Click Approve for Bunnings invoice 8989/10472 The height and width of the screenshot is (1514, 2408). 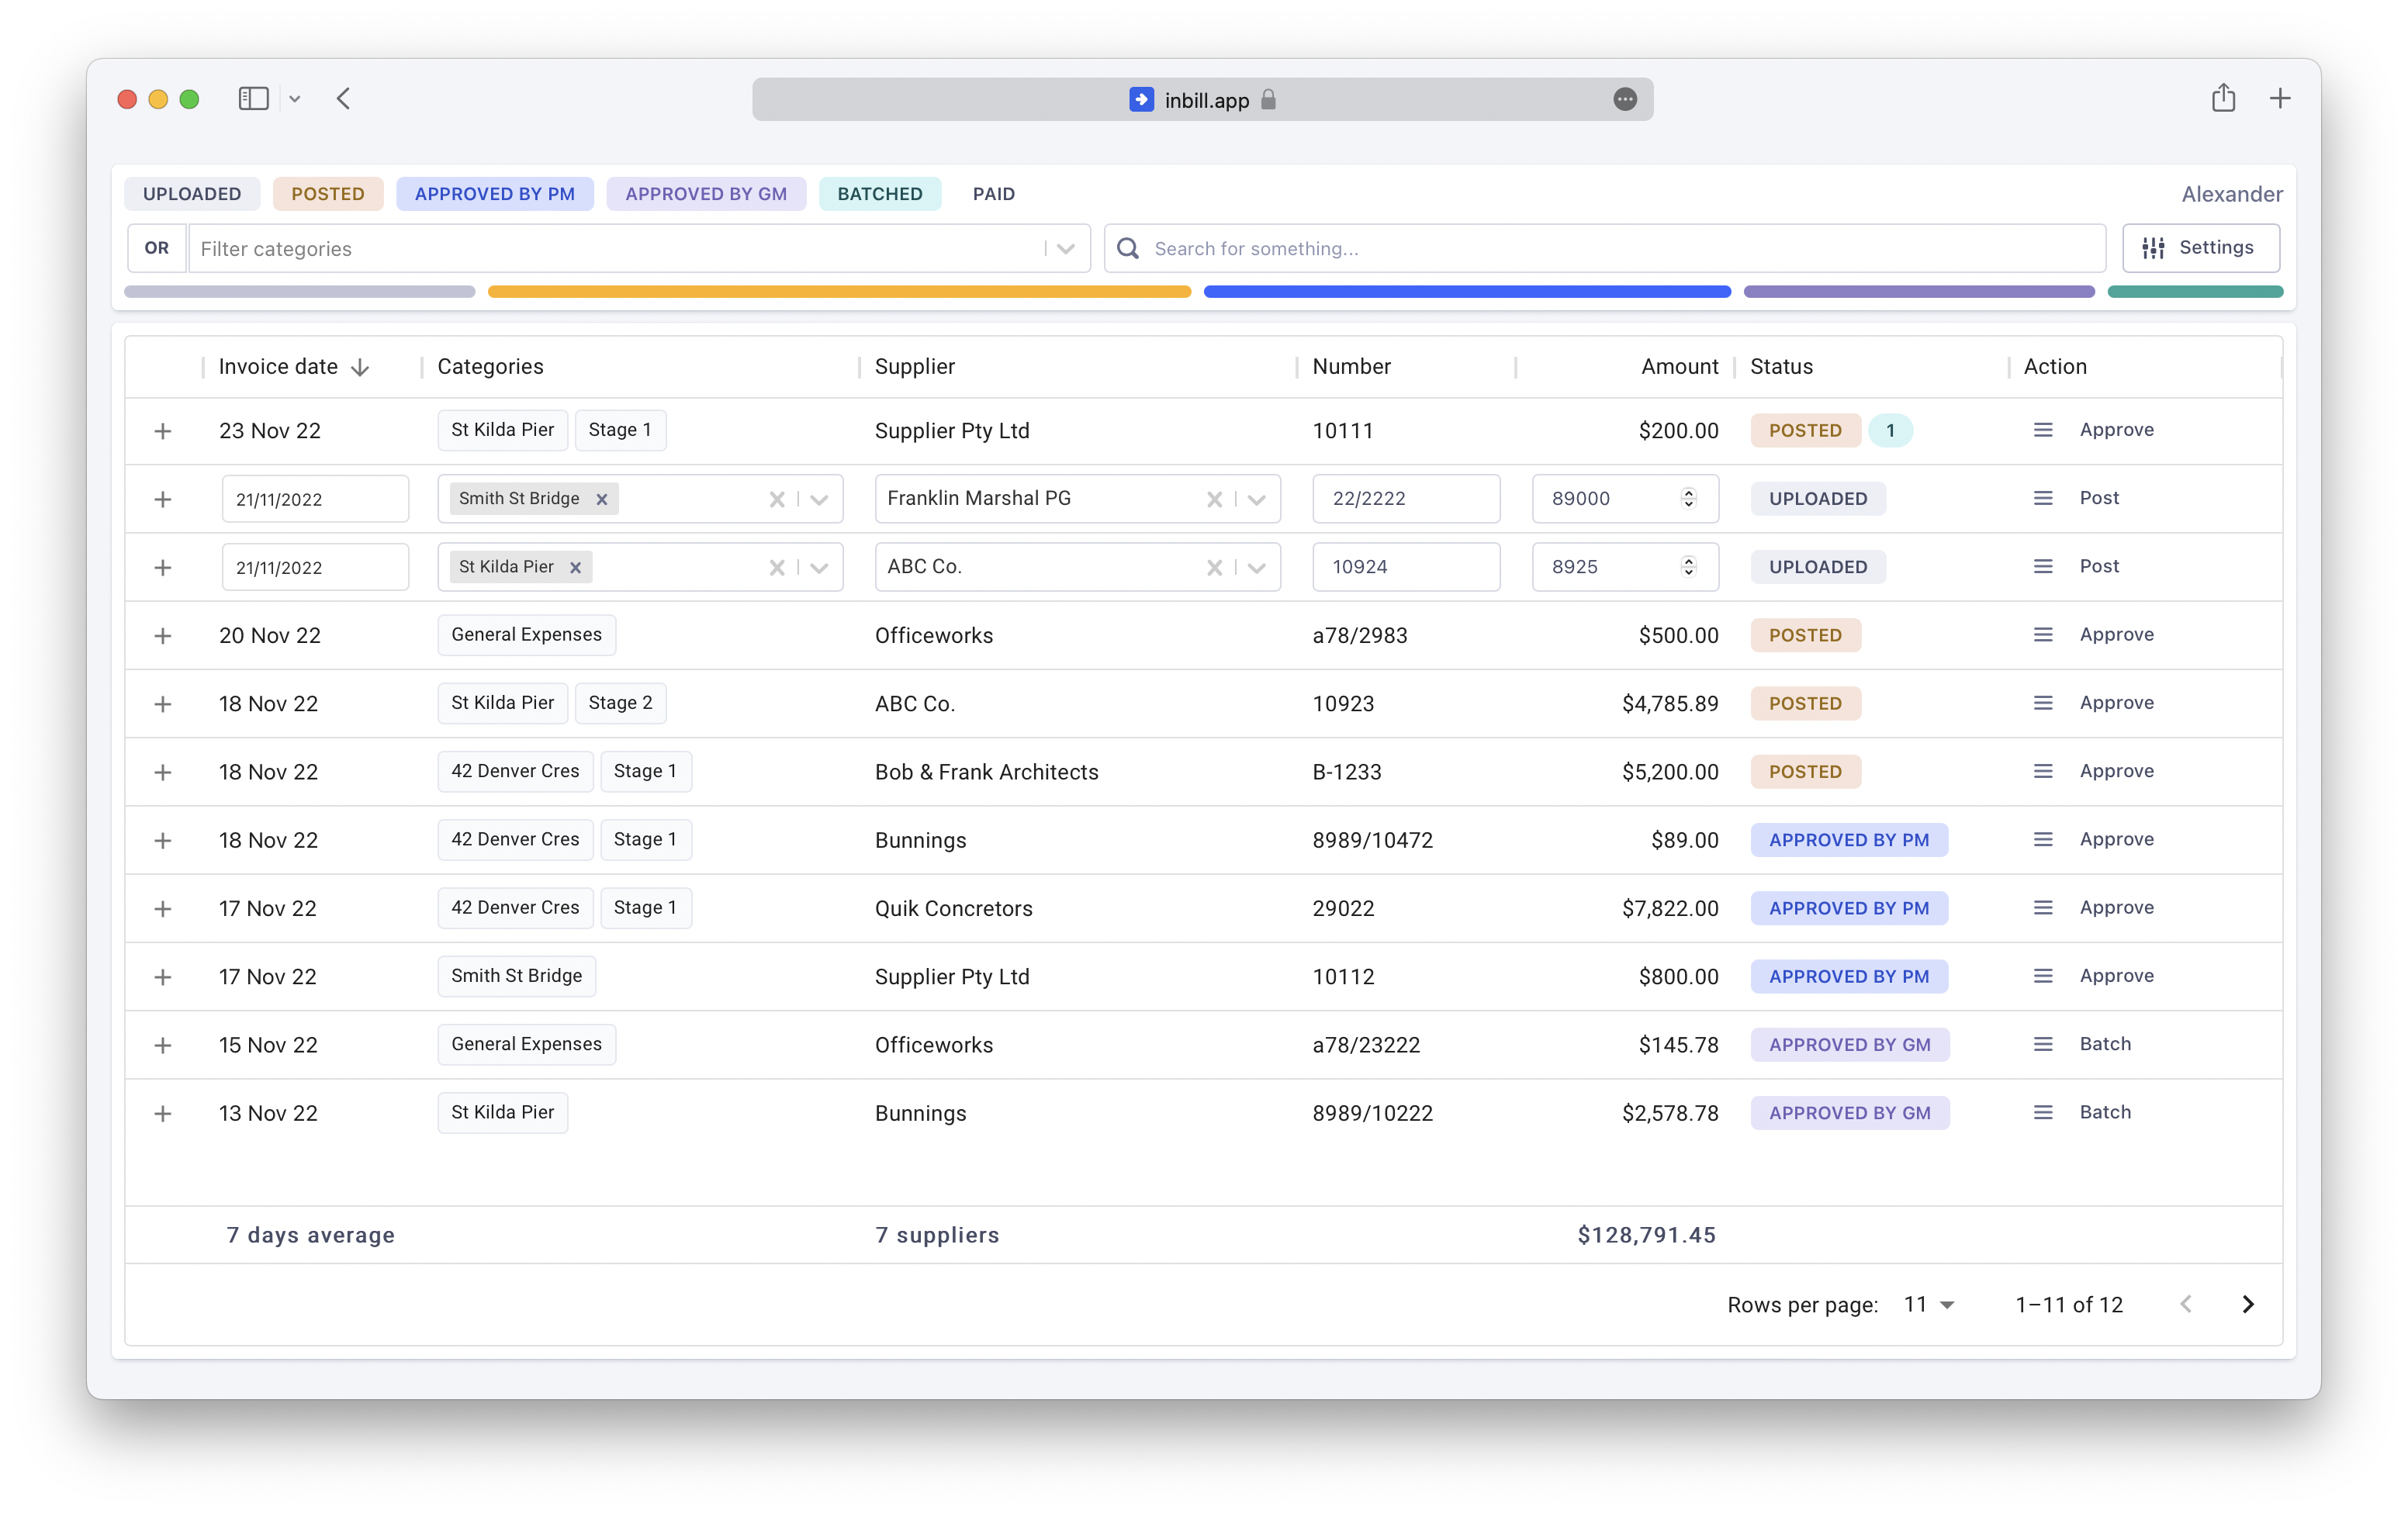click(x=2116, y=839)
